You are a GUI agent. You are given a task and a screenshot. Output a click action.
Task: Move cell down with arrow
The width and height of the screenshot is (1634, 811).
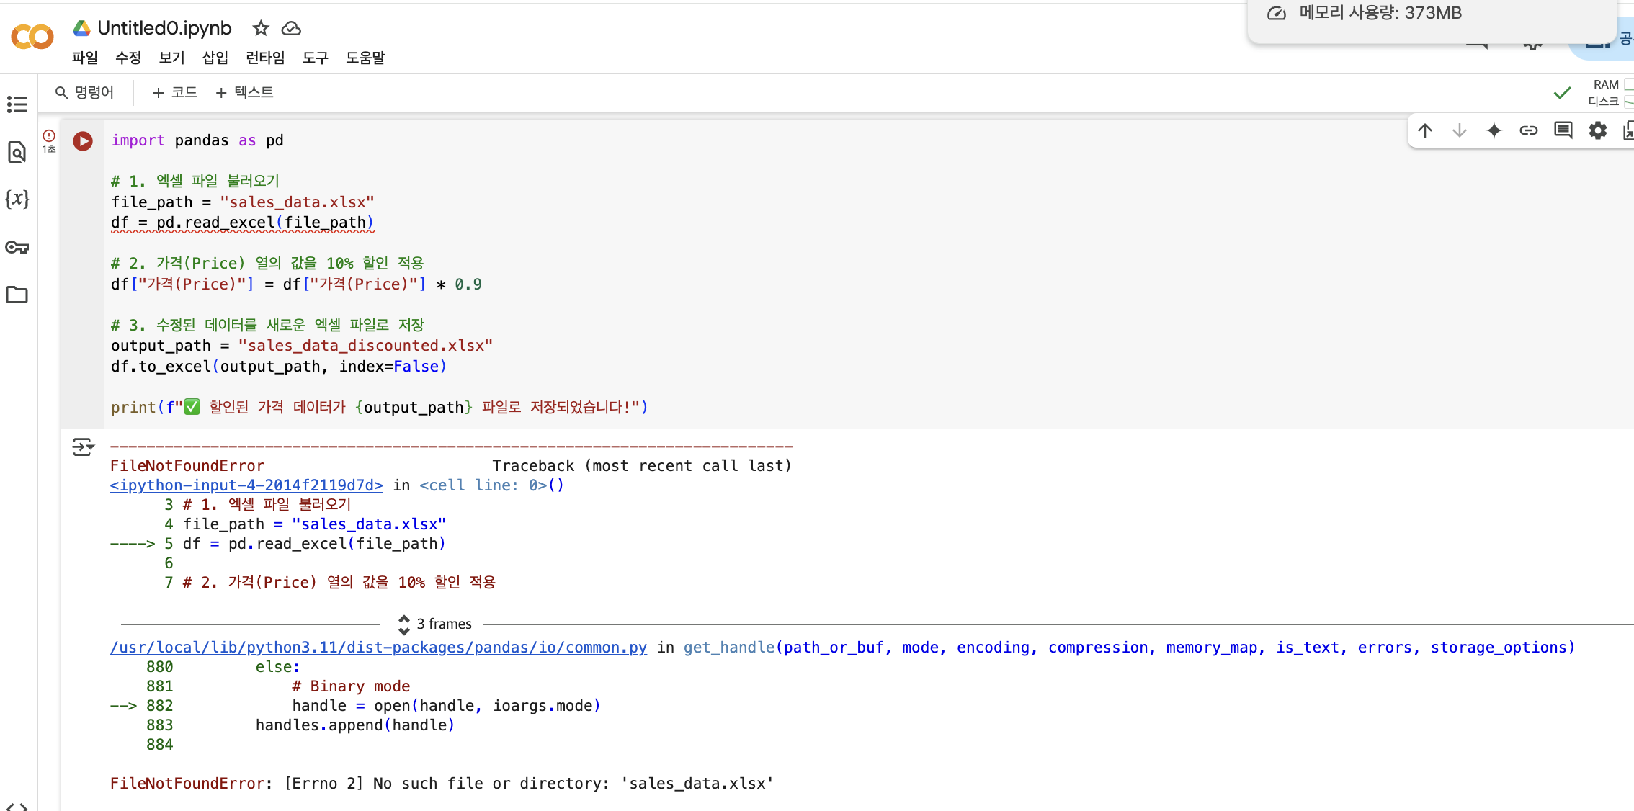[1460, 130]
